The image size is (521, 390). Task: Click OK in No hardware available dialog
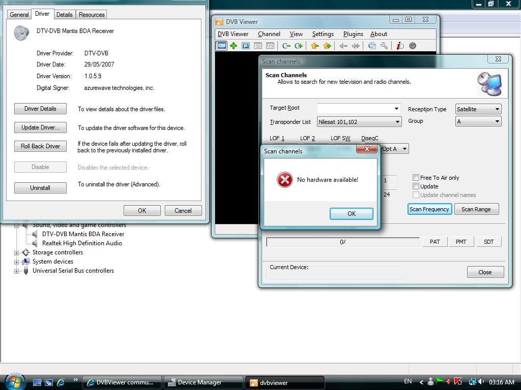pyautogui.click(x=351, y=214)
